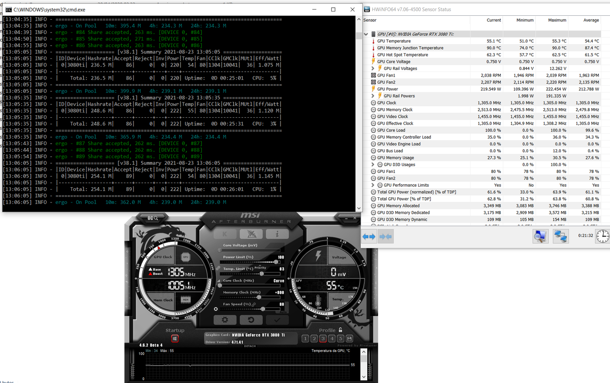
Task: Click the Maximum column header
Action: point(557,20)
